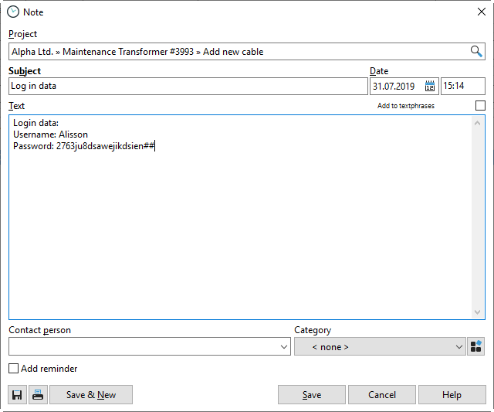The image size is (494, 412).
Task: Tick the Add reminder checkbox
Action: tap(14, 369)
